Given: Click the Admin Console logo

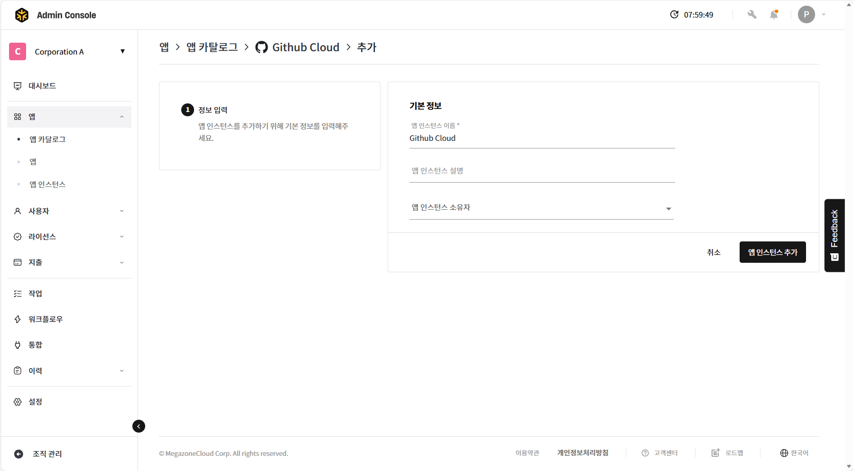Looking at the screenshot, I should pos(22,15).
